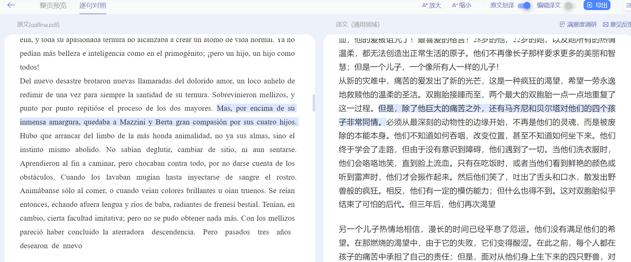Image resolution: width=631 pixels, height=262 pixels.
Task: Open the 意见反馈 feedback link
Action: [x=617, y=25]
